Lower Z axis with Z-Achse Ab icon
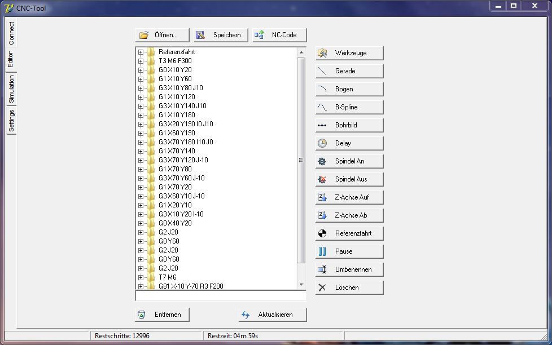Image resolution: width=552 pixels, height=345 pixels. point(322,215)
